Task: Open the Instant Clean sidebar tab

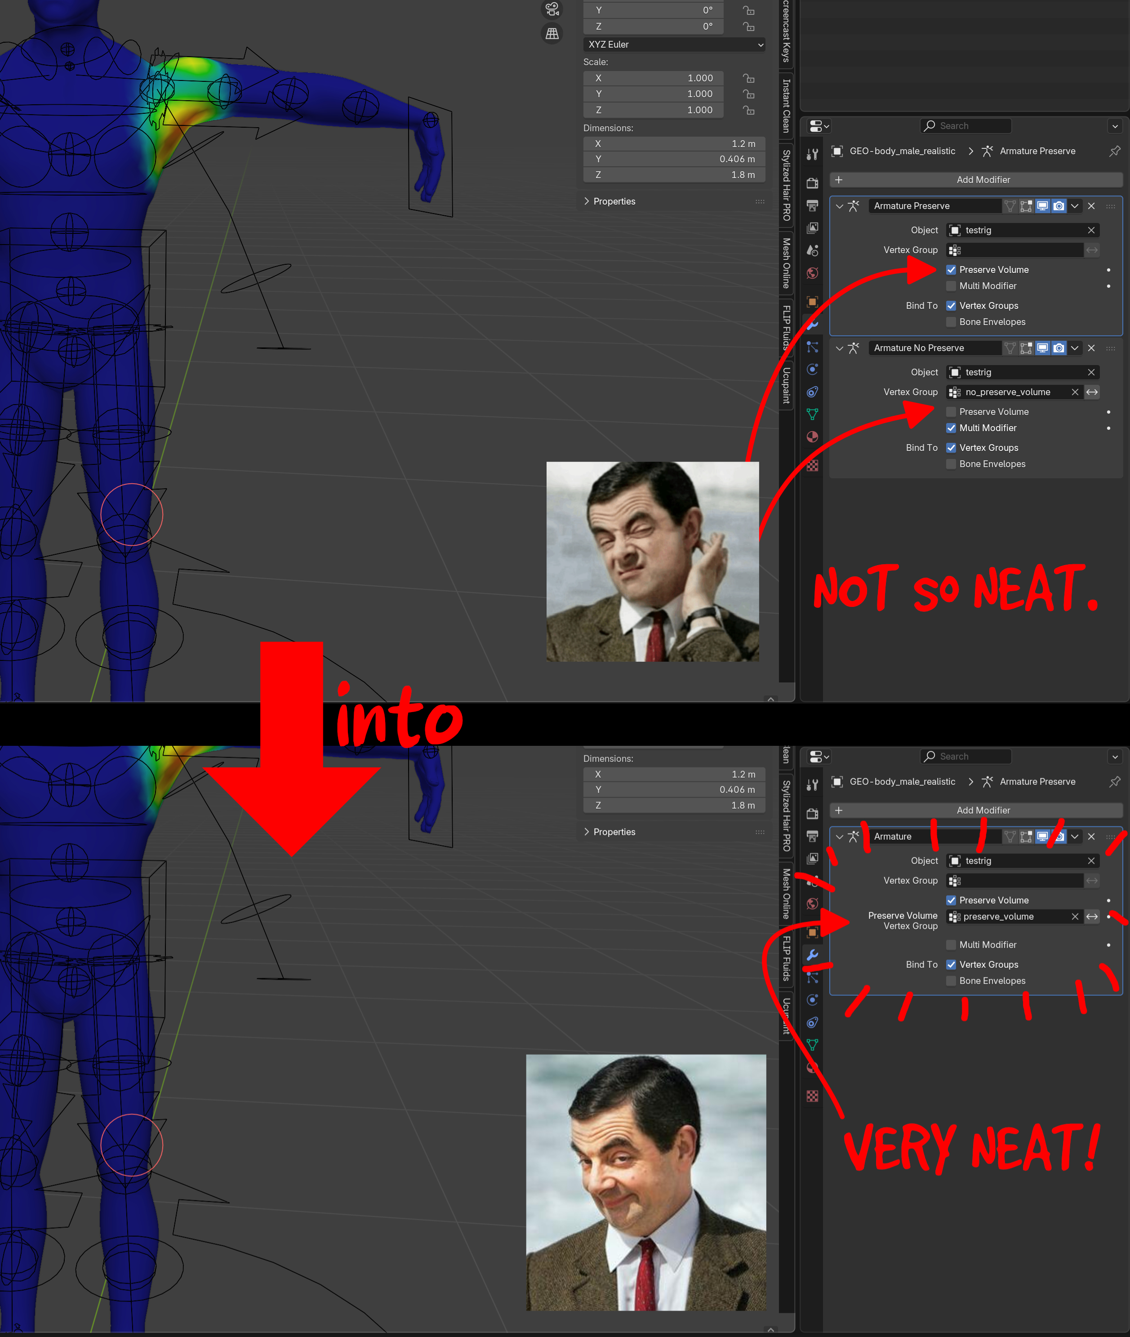Action: (x=786, y=106)
